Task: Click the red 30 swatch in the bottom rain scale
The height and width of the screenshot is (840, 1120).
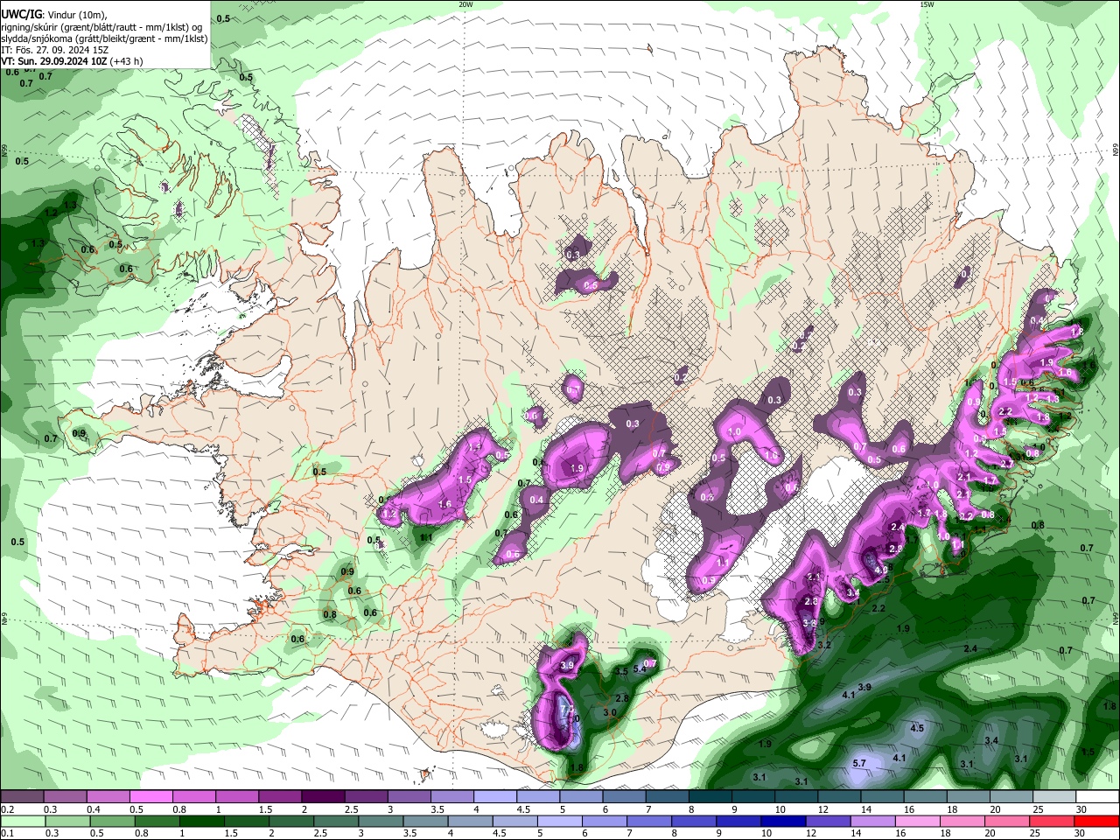Action: pos(1096,821)
